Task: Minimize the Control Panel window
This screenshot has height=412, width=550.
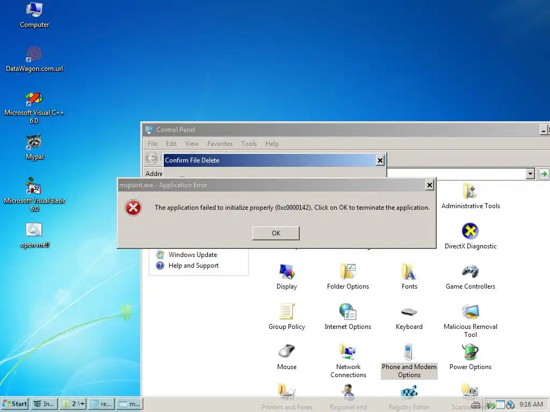Action: 544,130
